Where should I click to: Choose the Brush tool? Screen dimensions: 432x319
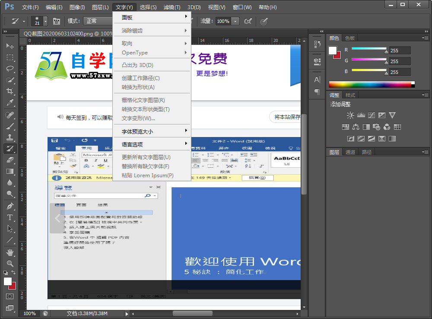point(11,126)
